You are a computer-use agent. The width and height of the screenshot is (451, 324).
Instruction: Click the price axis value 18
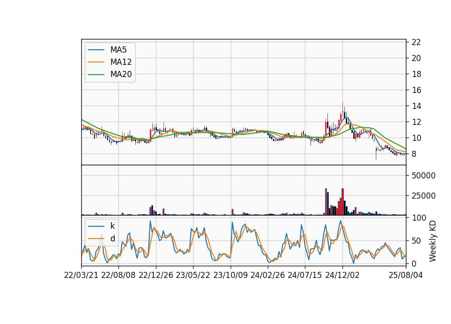click(416, 74)
